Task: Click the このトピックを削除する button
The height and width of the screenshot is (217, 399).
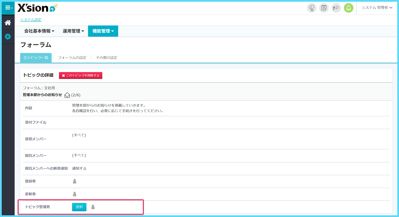Action: (x=81, y=75)
